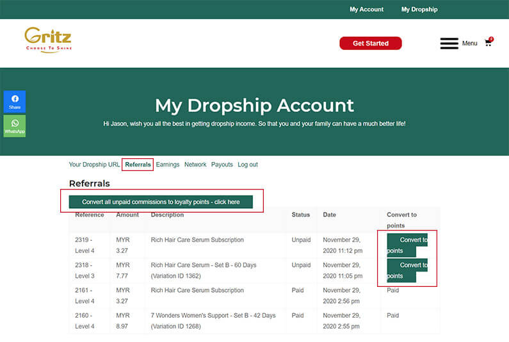Select reference '2160 - Level 4' cell
The image size is (509, 342).
(x=85, y=321)
